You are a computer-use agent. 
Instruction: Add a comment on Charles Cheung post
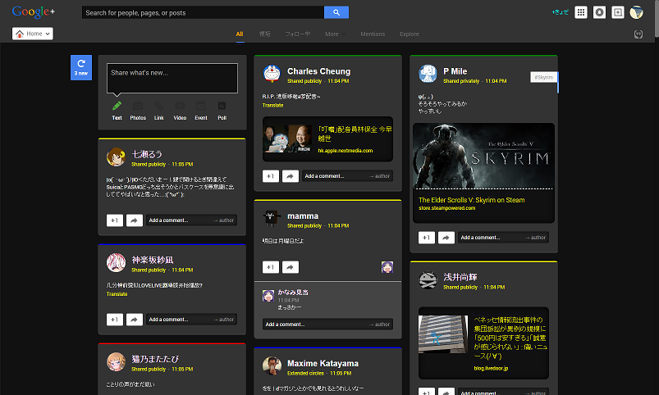point(348,176)
